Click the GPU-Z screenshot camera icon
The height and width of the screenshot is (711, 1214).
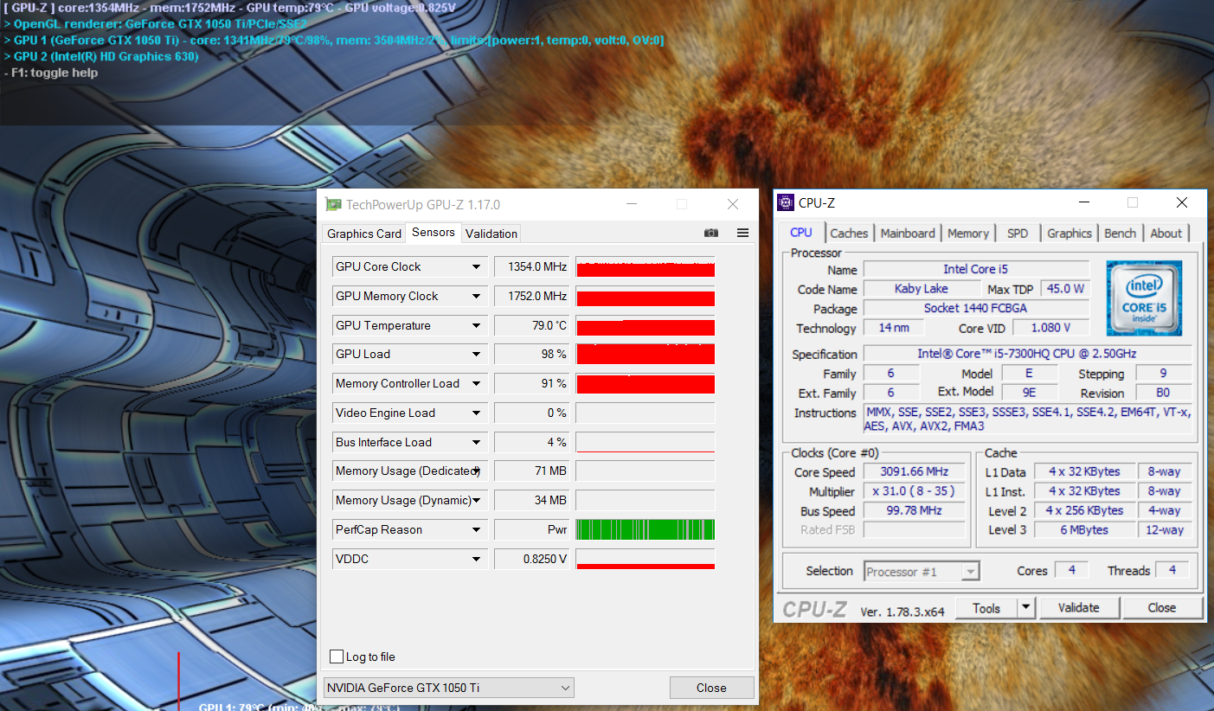pos(711,233)
